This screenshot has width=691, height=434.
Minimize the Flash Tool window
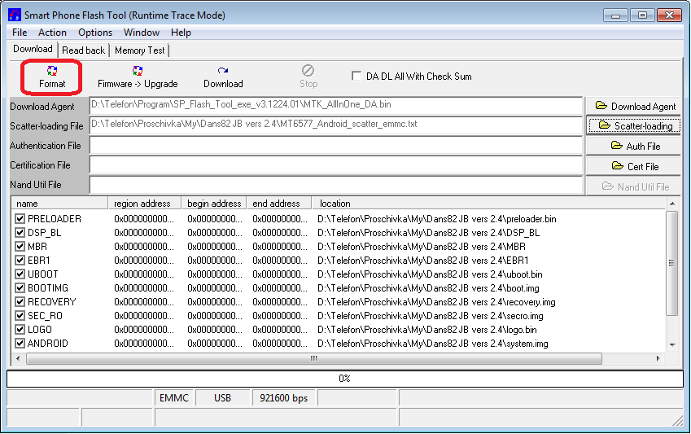615,15
